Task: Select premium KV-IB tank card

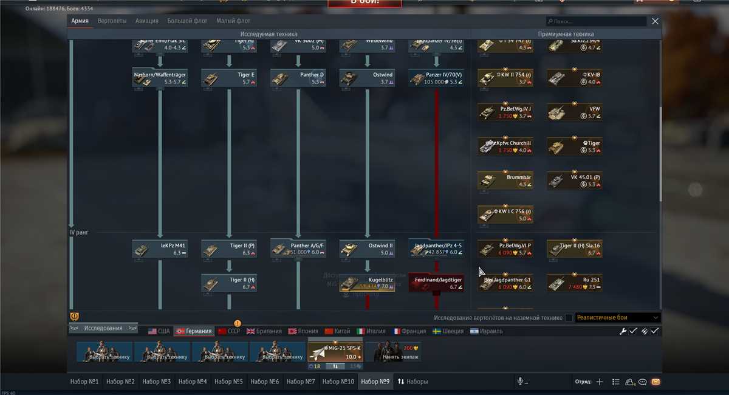Action: coord(575,78)
